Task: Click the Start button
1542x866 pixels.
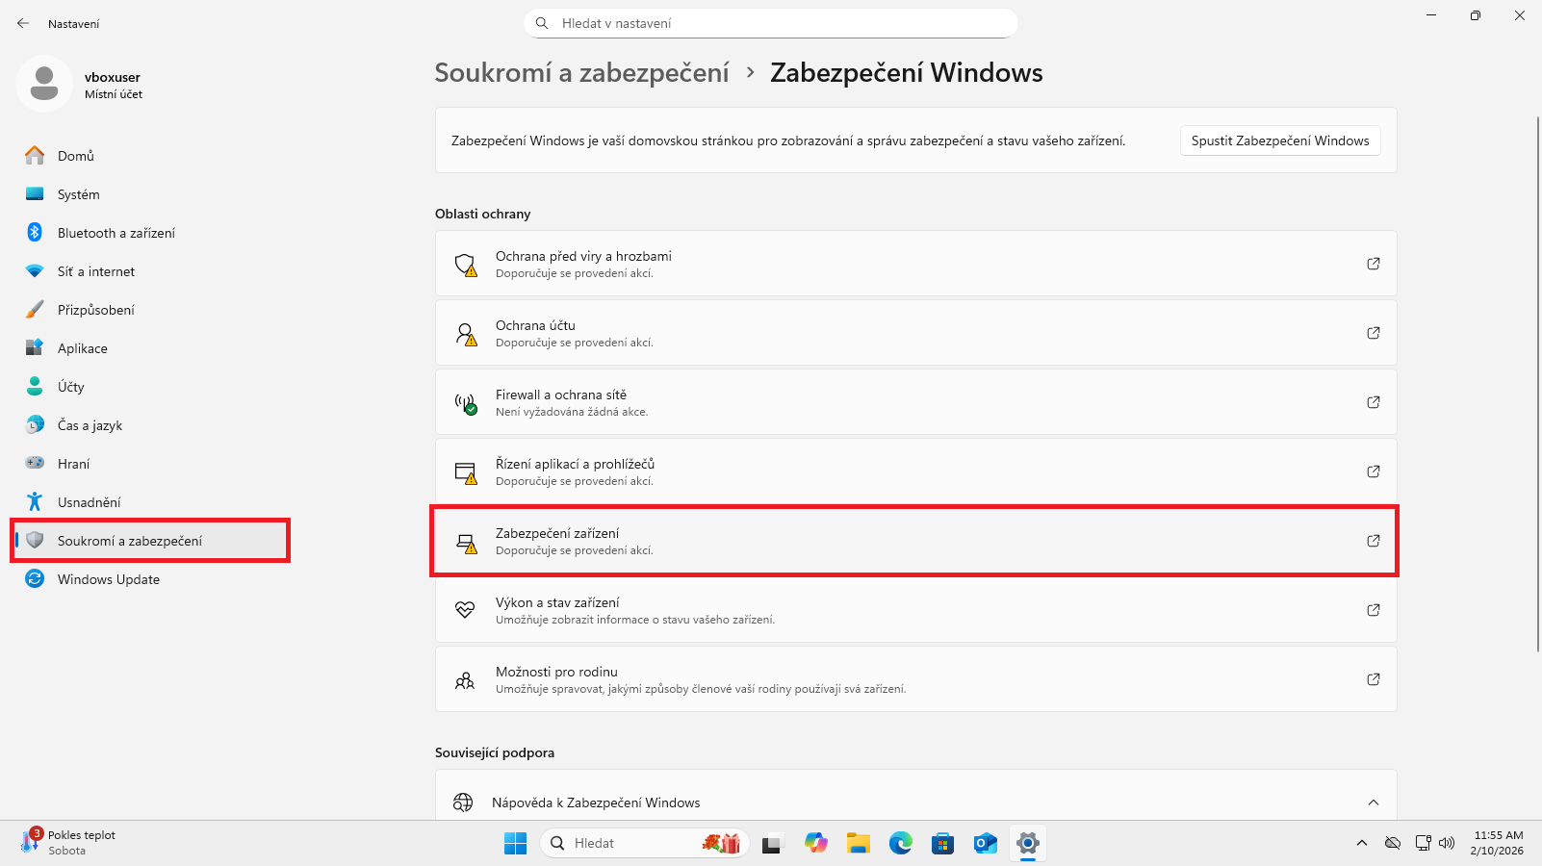Action: (x=515, y=843)
